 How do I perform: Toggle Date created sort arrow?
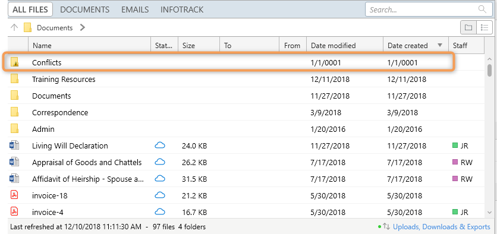click(x=440, y=45)
